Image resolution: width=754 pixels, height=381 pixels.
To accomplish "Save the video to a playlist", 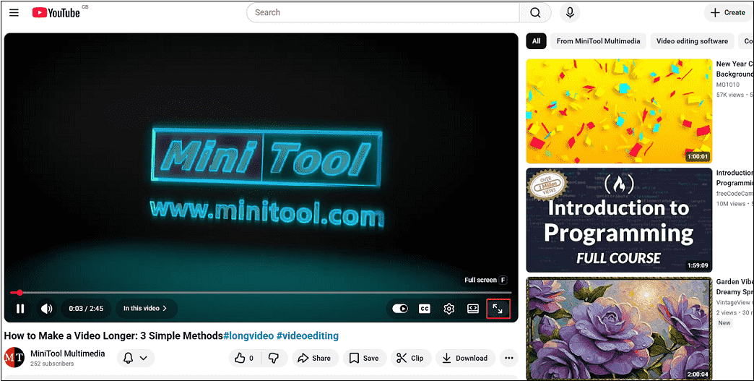I will (365, 358).
